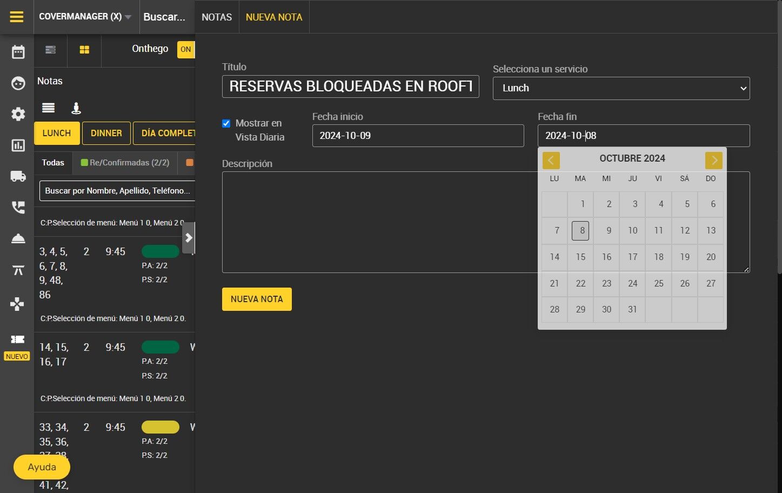Open the settings gear in sidebar
The image size is (782, 493).
[x=18, y=114]
